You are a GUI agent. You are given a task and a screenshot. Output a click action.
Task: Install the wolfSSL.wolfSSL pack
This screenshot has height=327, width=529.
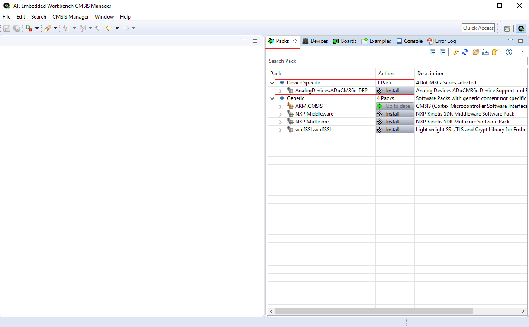tap(395, 130)
